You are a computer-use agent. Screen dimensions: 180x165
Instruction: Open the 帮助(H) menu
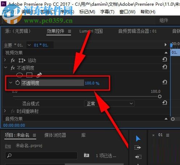click(x=148, y=12)
